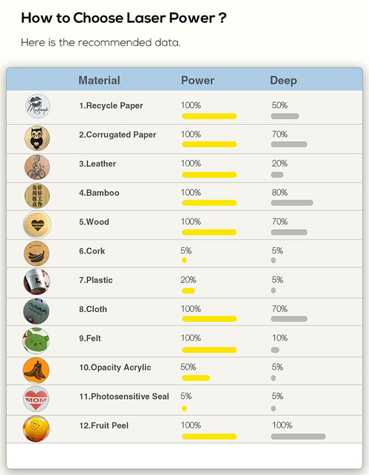Click the Material column header
This screenshot has width=369, height=475.
click(99, 80)
